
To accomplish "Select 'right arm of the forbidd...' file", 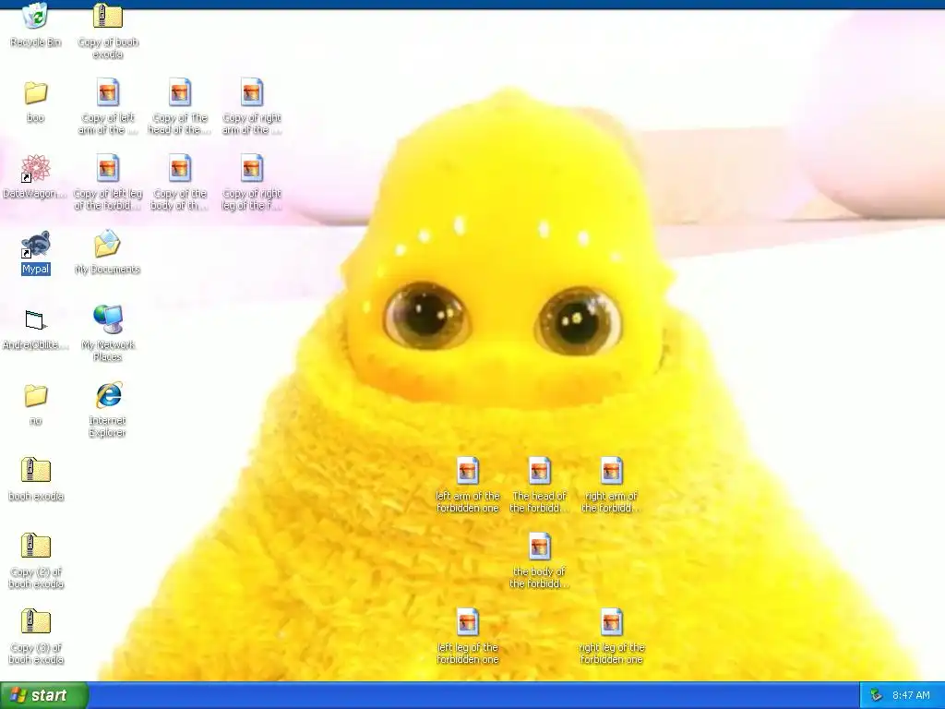I will point(611,471).
